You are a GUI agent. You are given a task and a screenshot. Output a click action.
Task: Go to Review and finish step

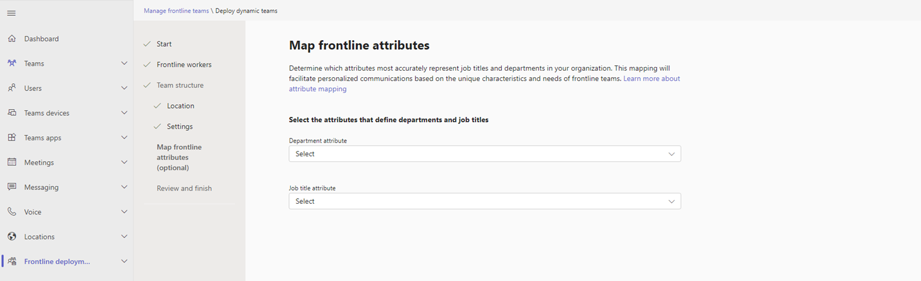click(184, 188)
